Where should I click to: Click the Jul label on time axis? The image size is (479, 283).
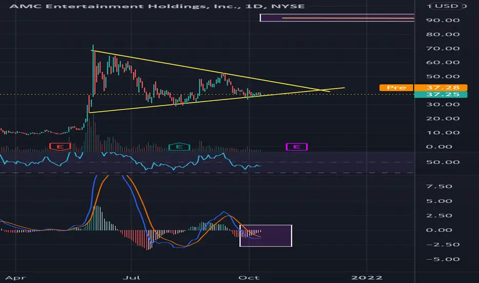pyautogui.click(x=132, y=278)
